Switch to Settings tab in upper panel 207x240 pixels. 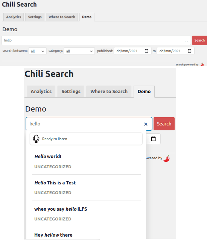35,17
